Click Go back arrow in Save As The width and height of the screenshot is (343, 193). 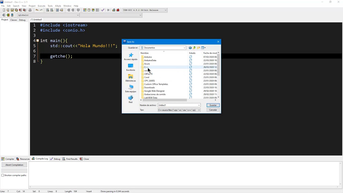click(x=190, y=48)
